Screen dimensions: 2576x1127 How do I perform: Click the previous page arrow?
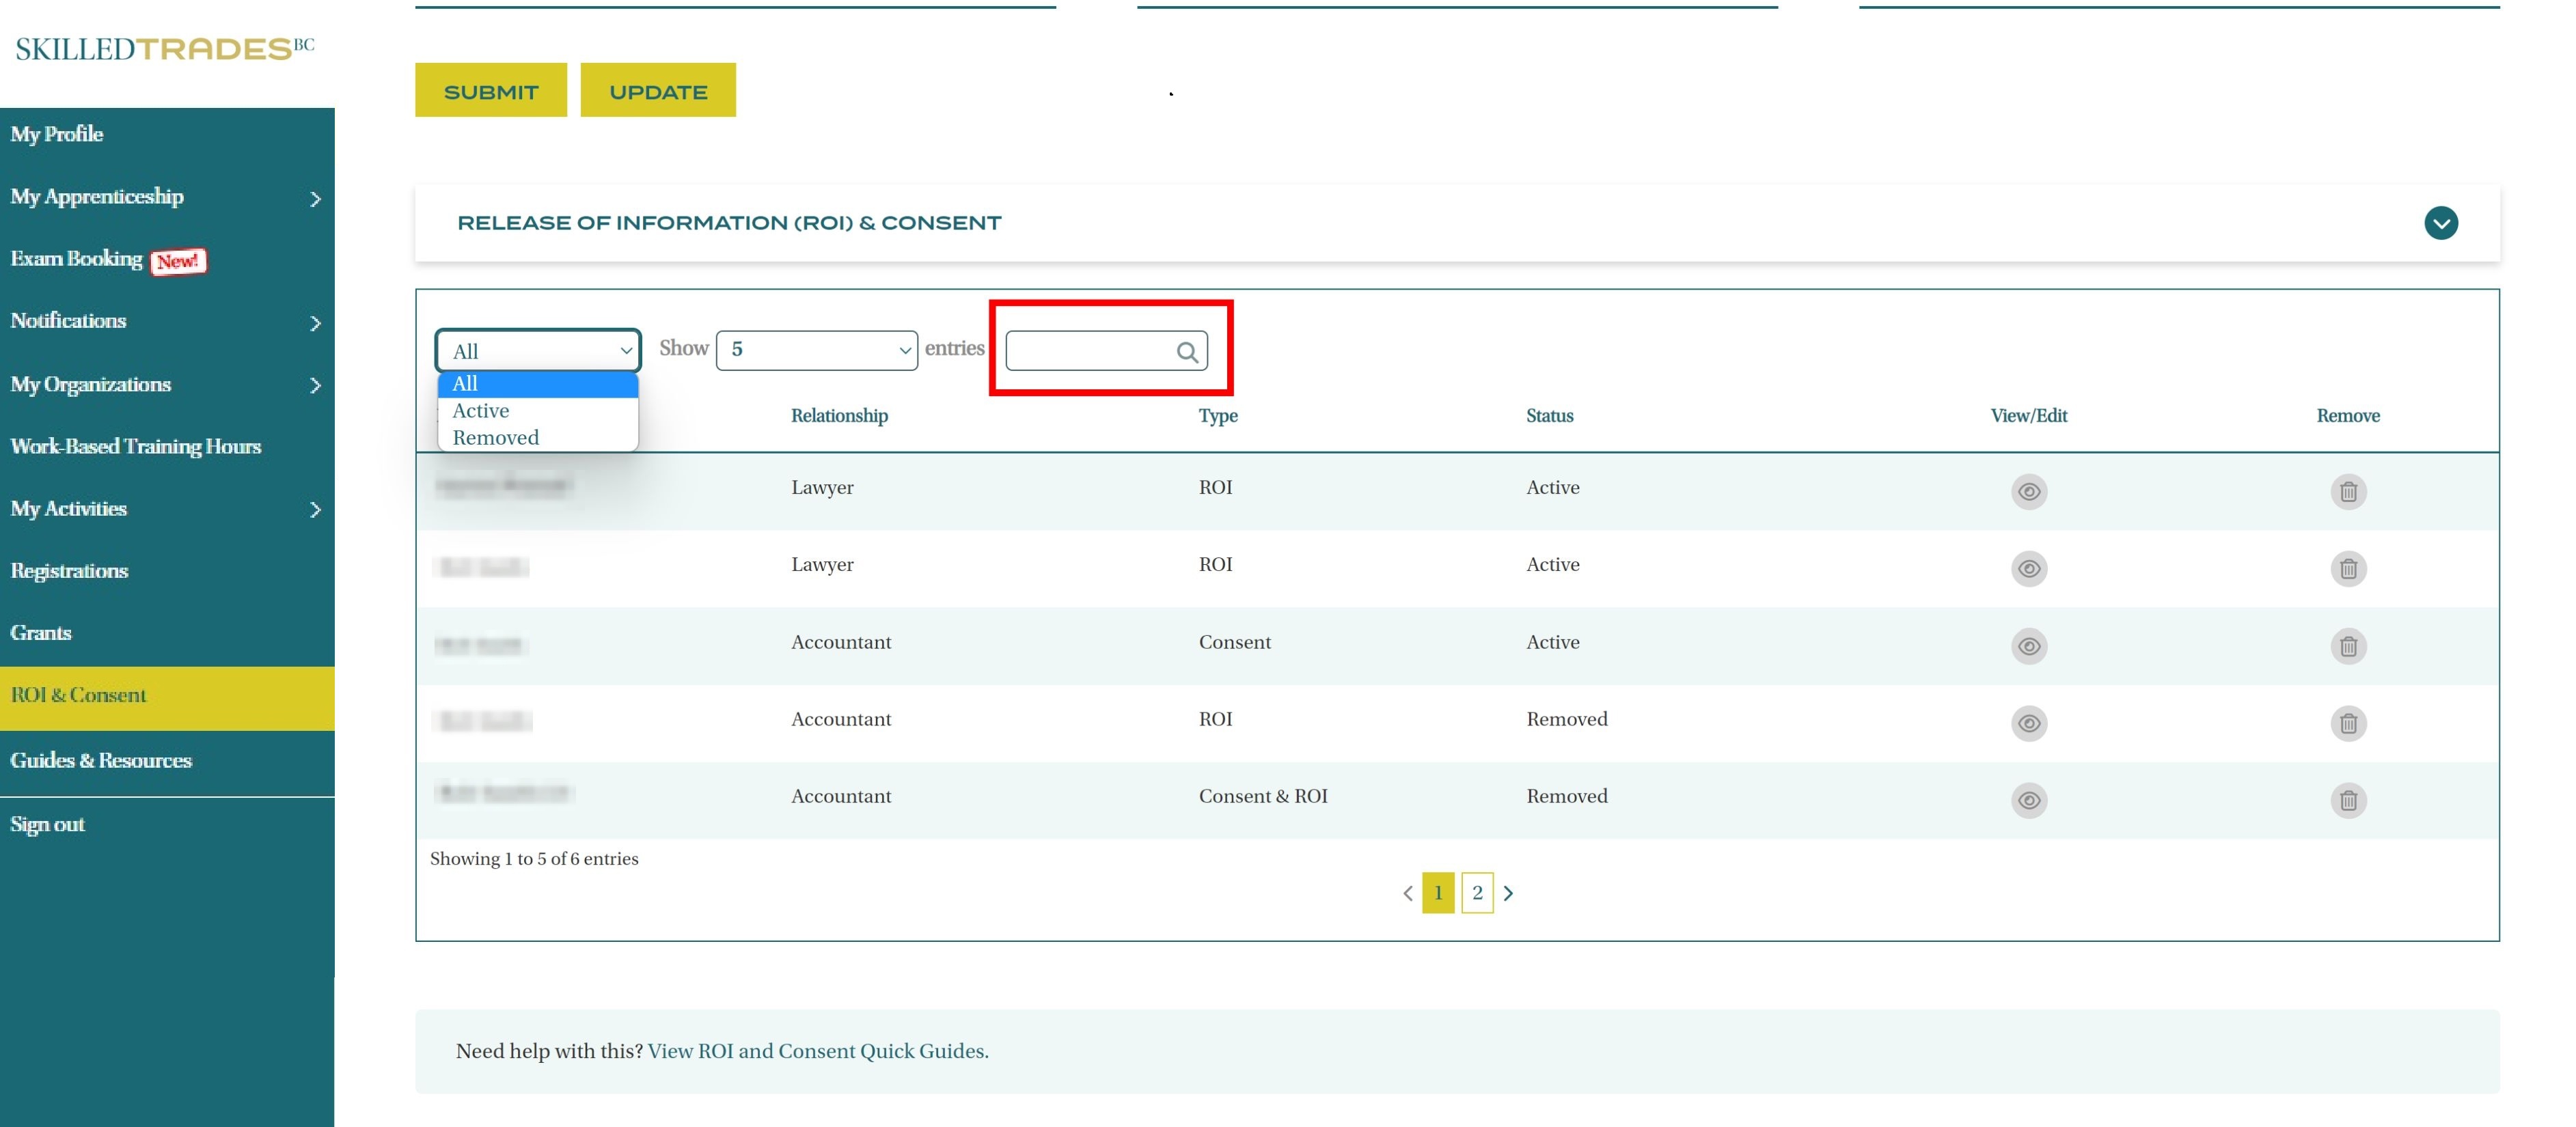(x=1407, y=893)
